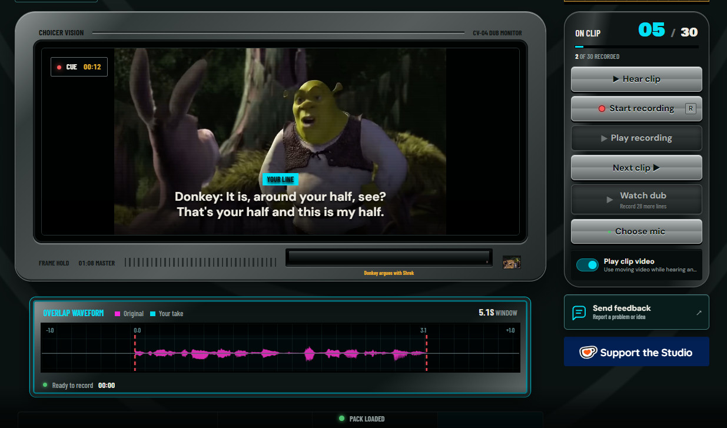The height and width of the screenshot is (428, 727).
Task: Click the Hear clip button
Action: 636,79
